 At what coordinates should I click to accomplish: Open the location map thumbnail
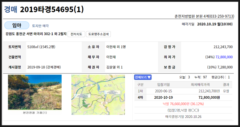pyautogui.click(x=98, y=95)
